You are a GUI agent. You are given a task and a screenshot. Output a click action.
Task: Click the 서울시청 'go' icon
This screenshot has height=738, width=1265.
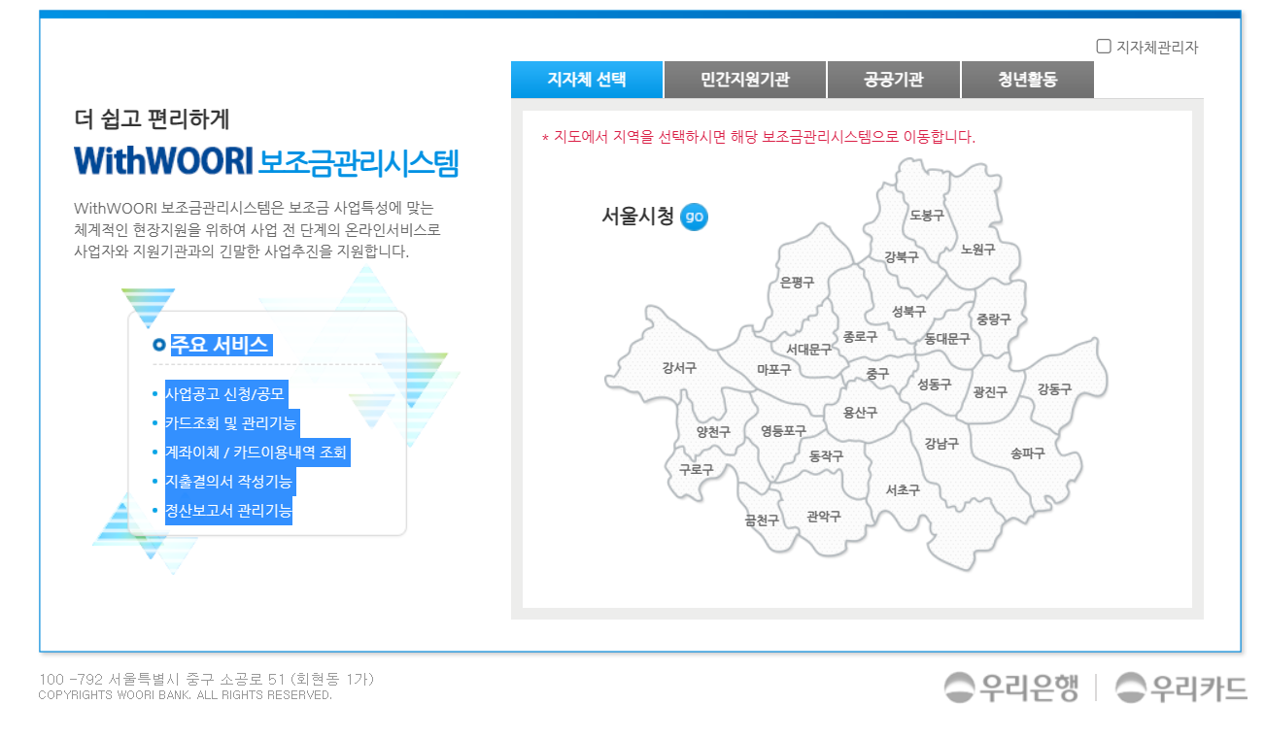pos(696,217)
